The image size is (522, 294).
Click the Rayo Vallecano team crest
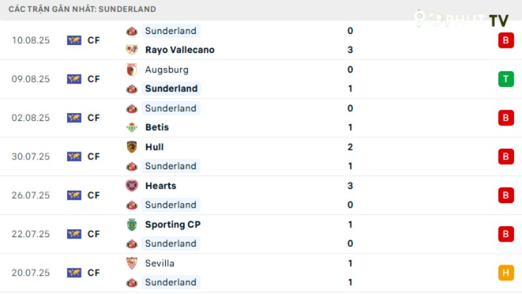click(132, 50)
